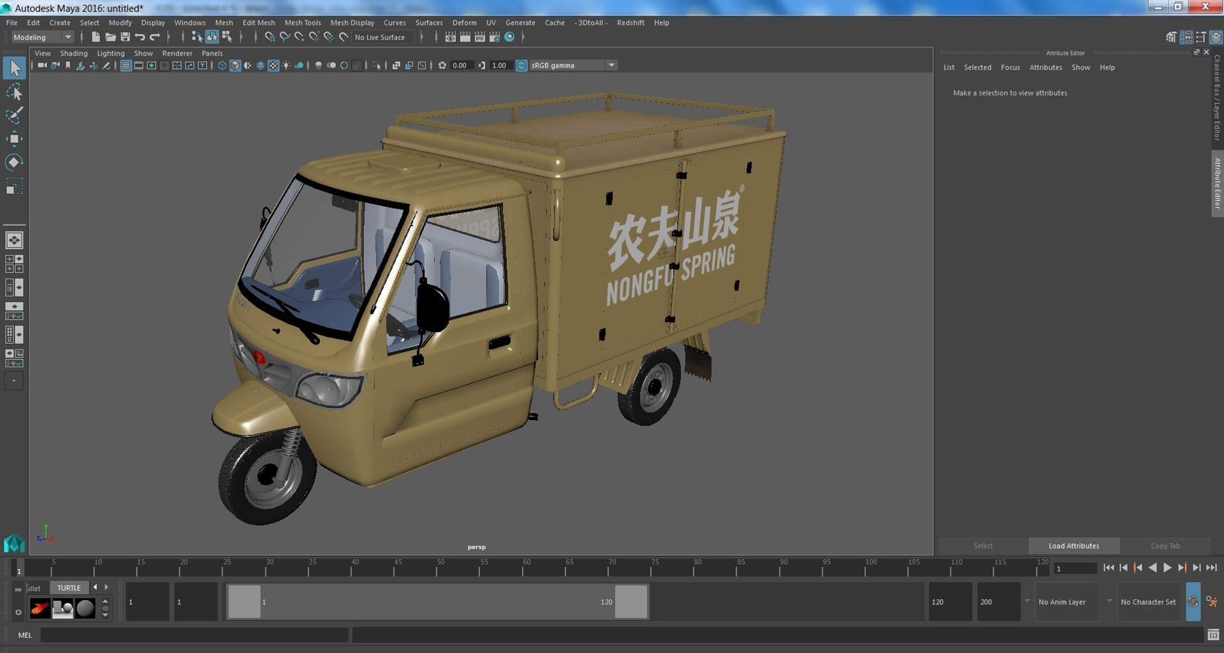Create a new scene
1224x653 pixels.
tap(96, 37)
